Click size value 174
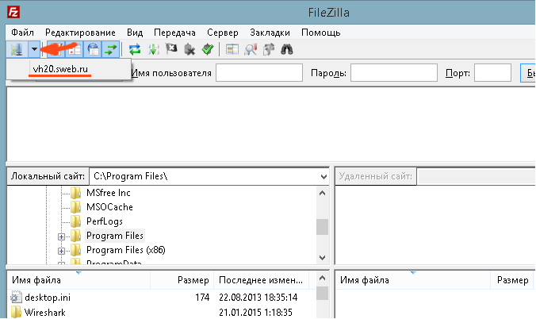The image size is (536, 319). 202,298
